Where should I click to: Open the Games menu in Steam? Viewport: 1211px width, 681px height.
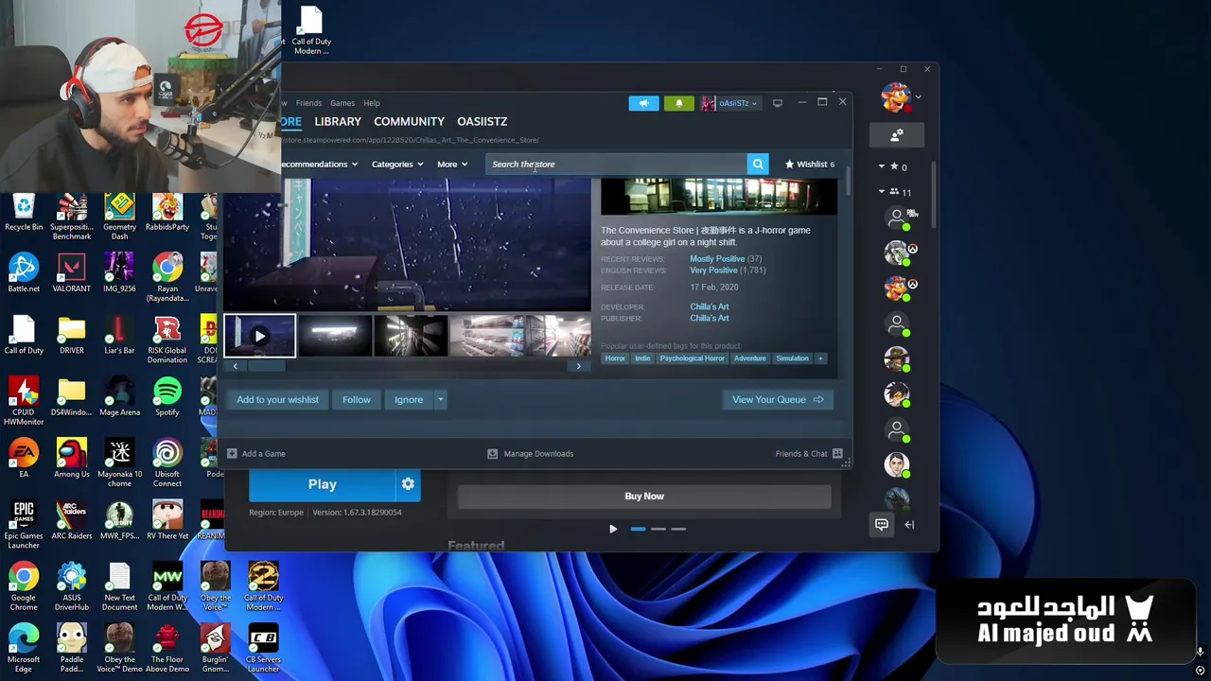[x=342, y=103]
